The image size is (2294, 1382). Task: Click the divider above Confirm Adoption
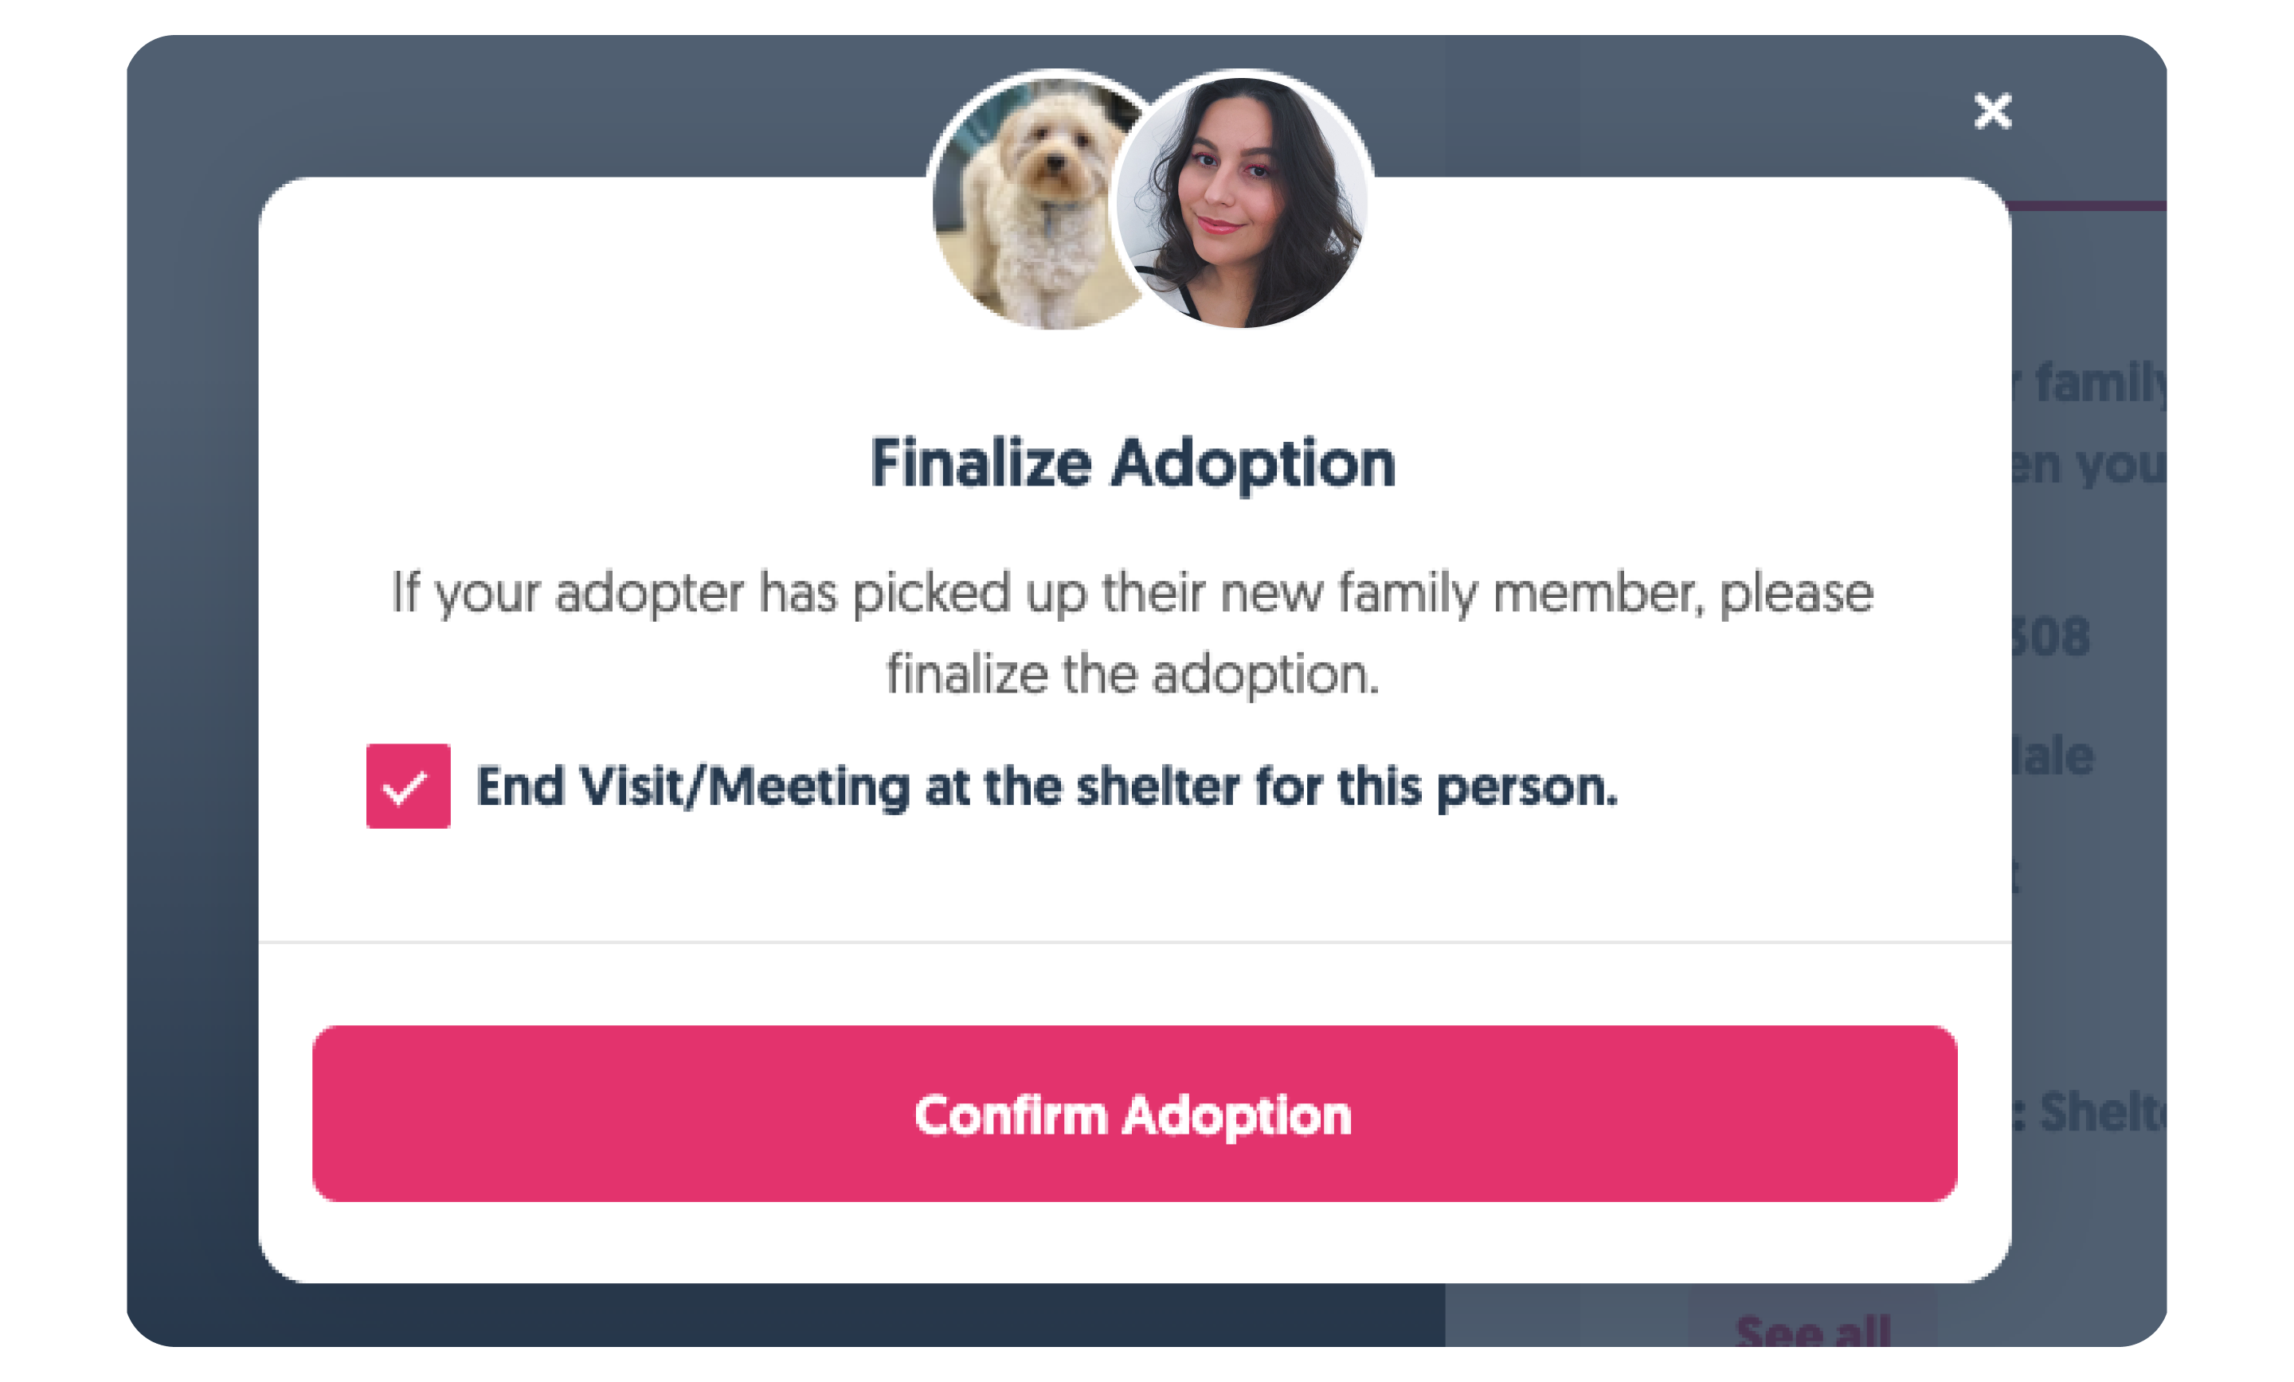[x=1134, y=942]
